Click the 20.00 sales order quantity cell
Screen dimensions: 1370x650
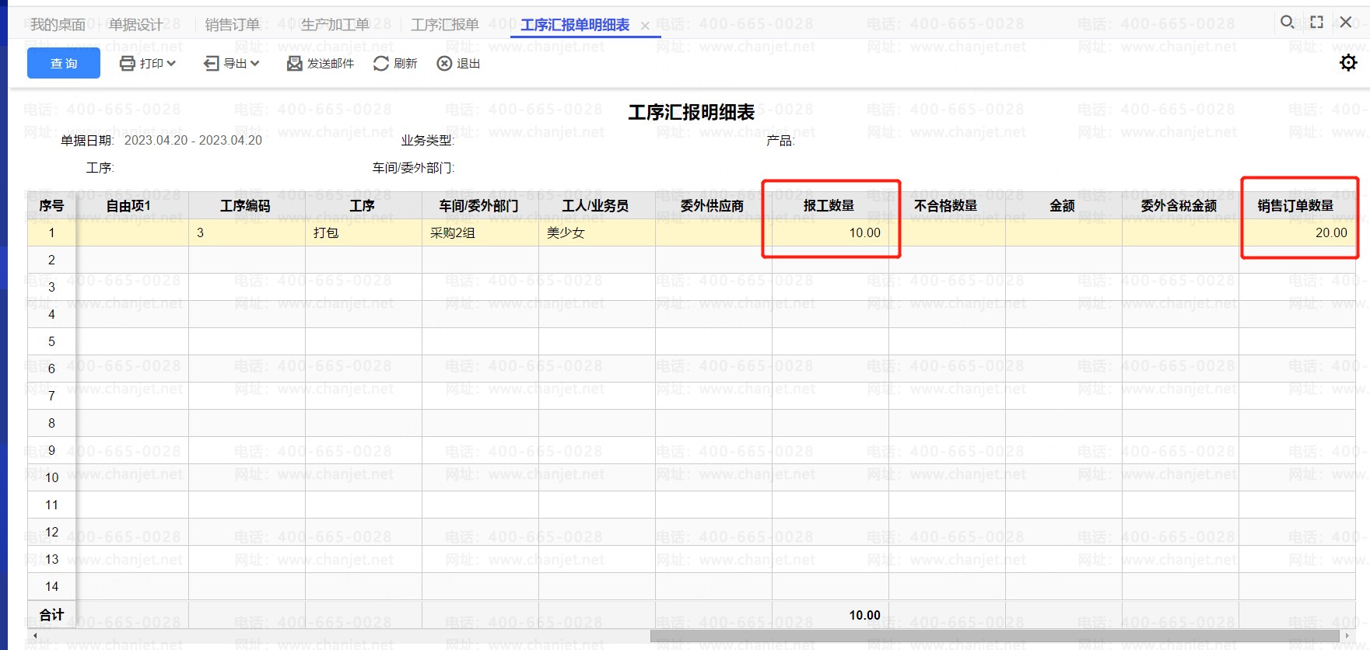(1297, 232)
